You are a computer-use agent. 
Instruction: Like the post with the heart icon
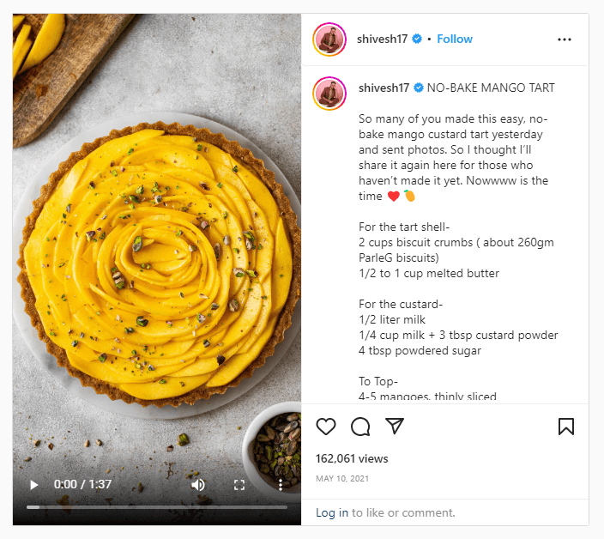pyautogui.click(x=326, y=427)
